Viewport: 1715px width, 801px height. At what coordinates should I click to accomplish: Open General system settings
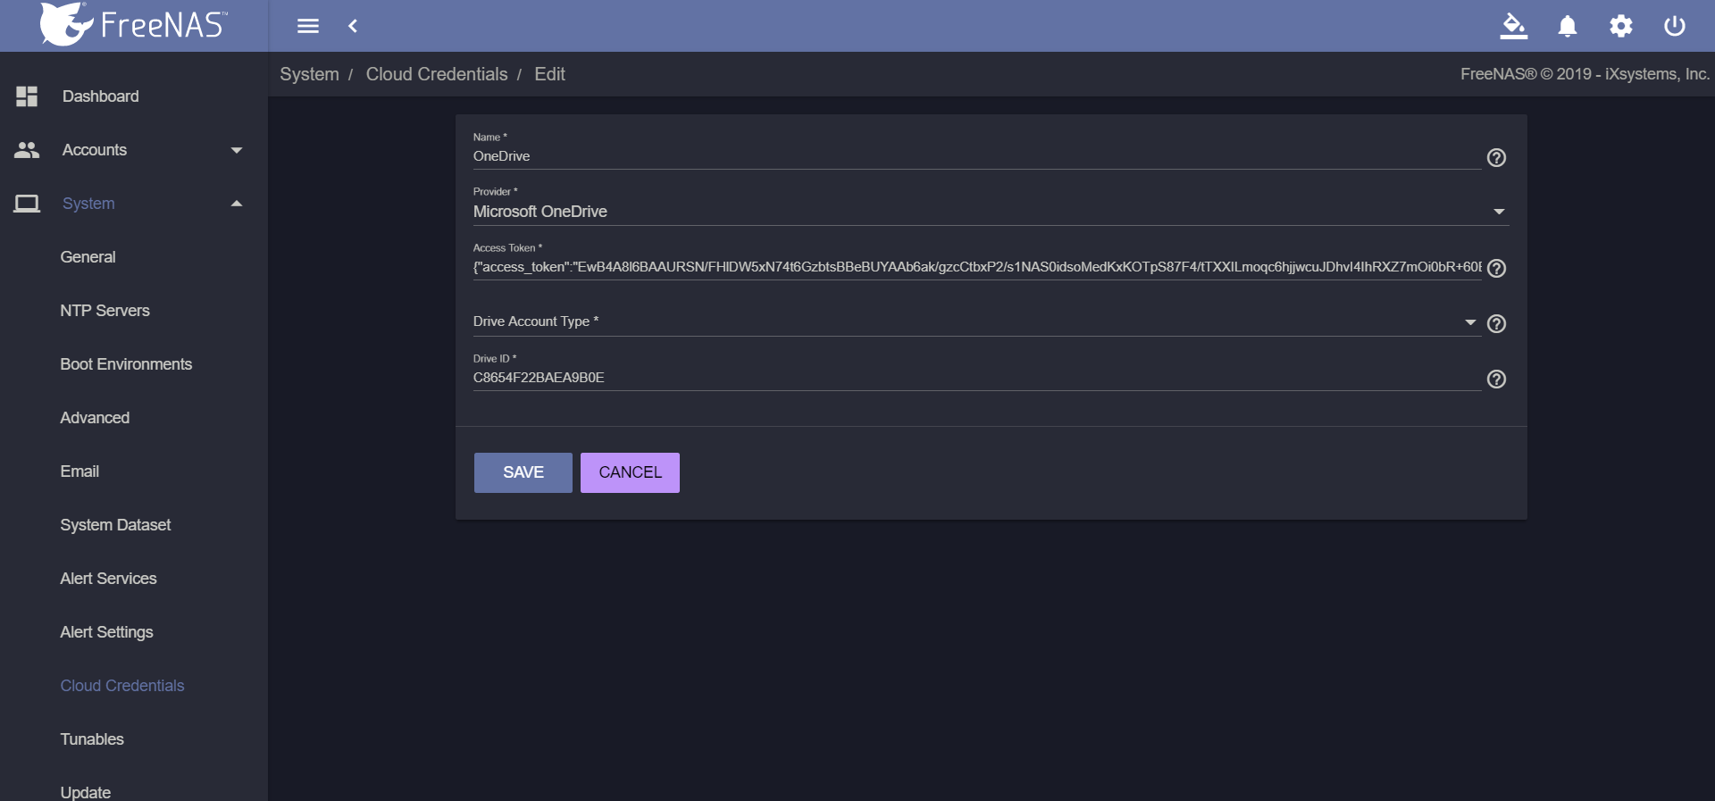[88, 257]
